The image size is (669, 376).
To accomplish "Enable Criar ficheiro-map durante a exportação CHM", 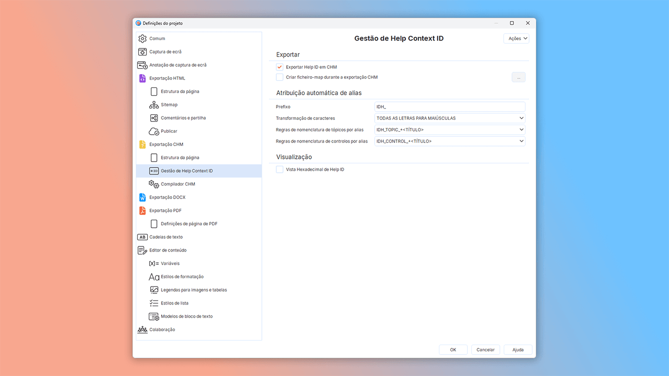I will click(x=279, y=78).
